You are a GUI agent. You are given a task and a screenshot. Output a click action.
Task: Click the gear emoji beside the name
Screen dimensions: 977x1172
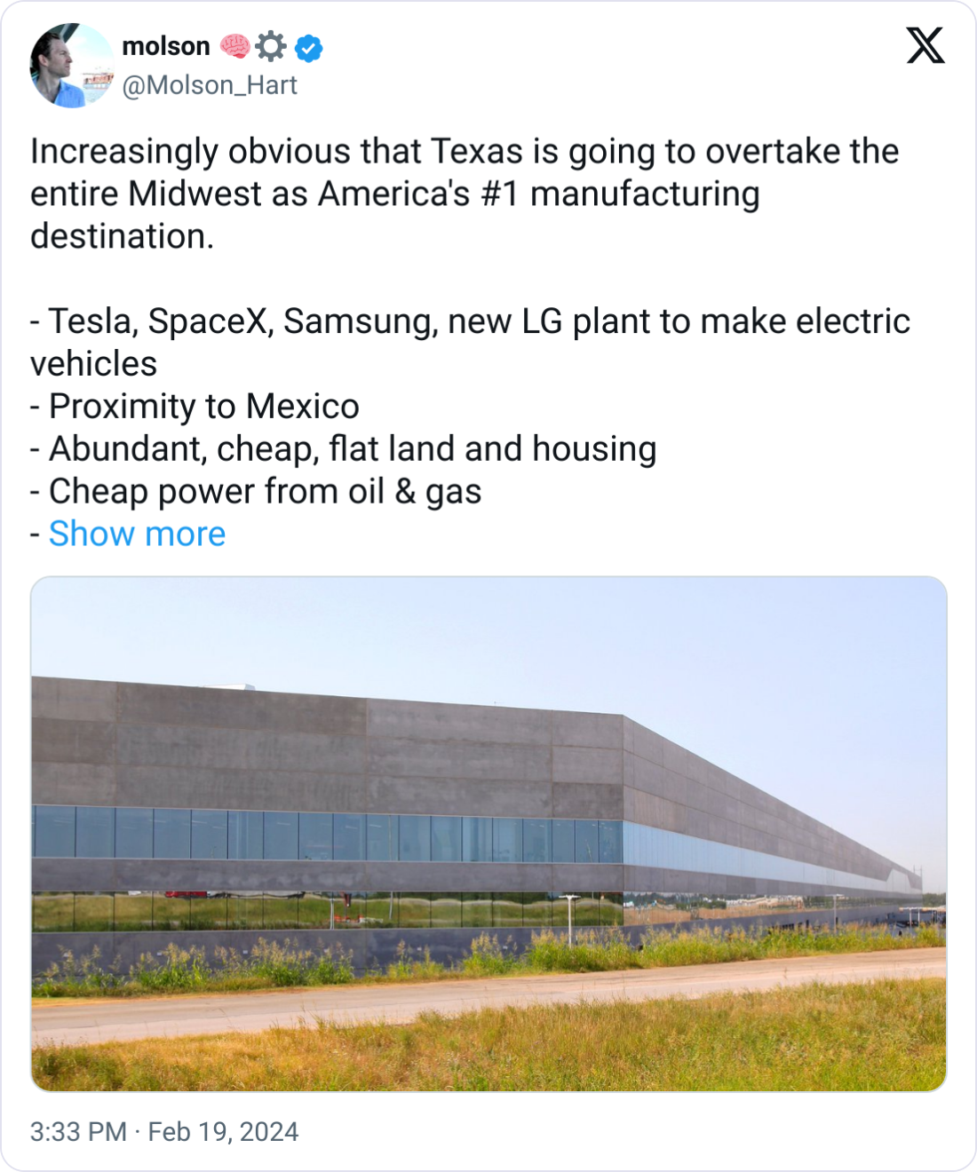[x=271, y=46]
